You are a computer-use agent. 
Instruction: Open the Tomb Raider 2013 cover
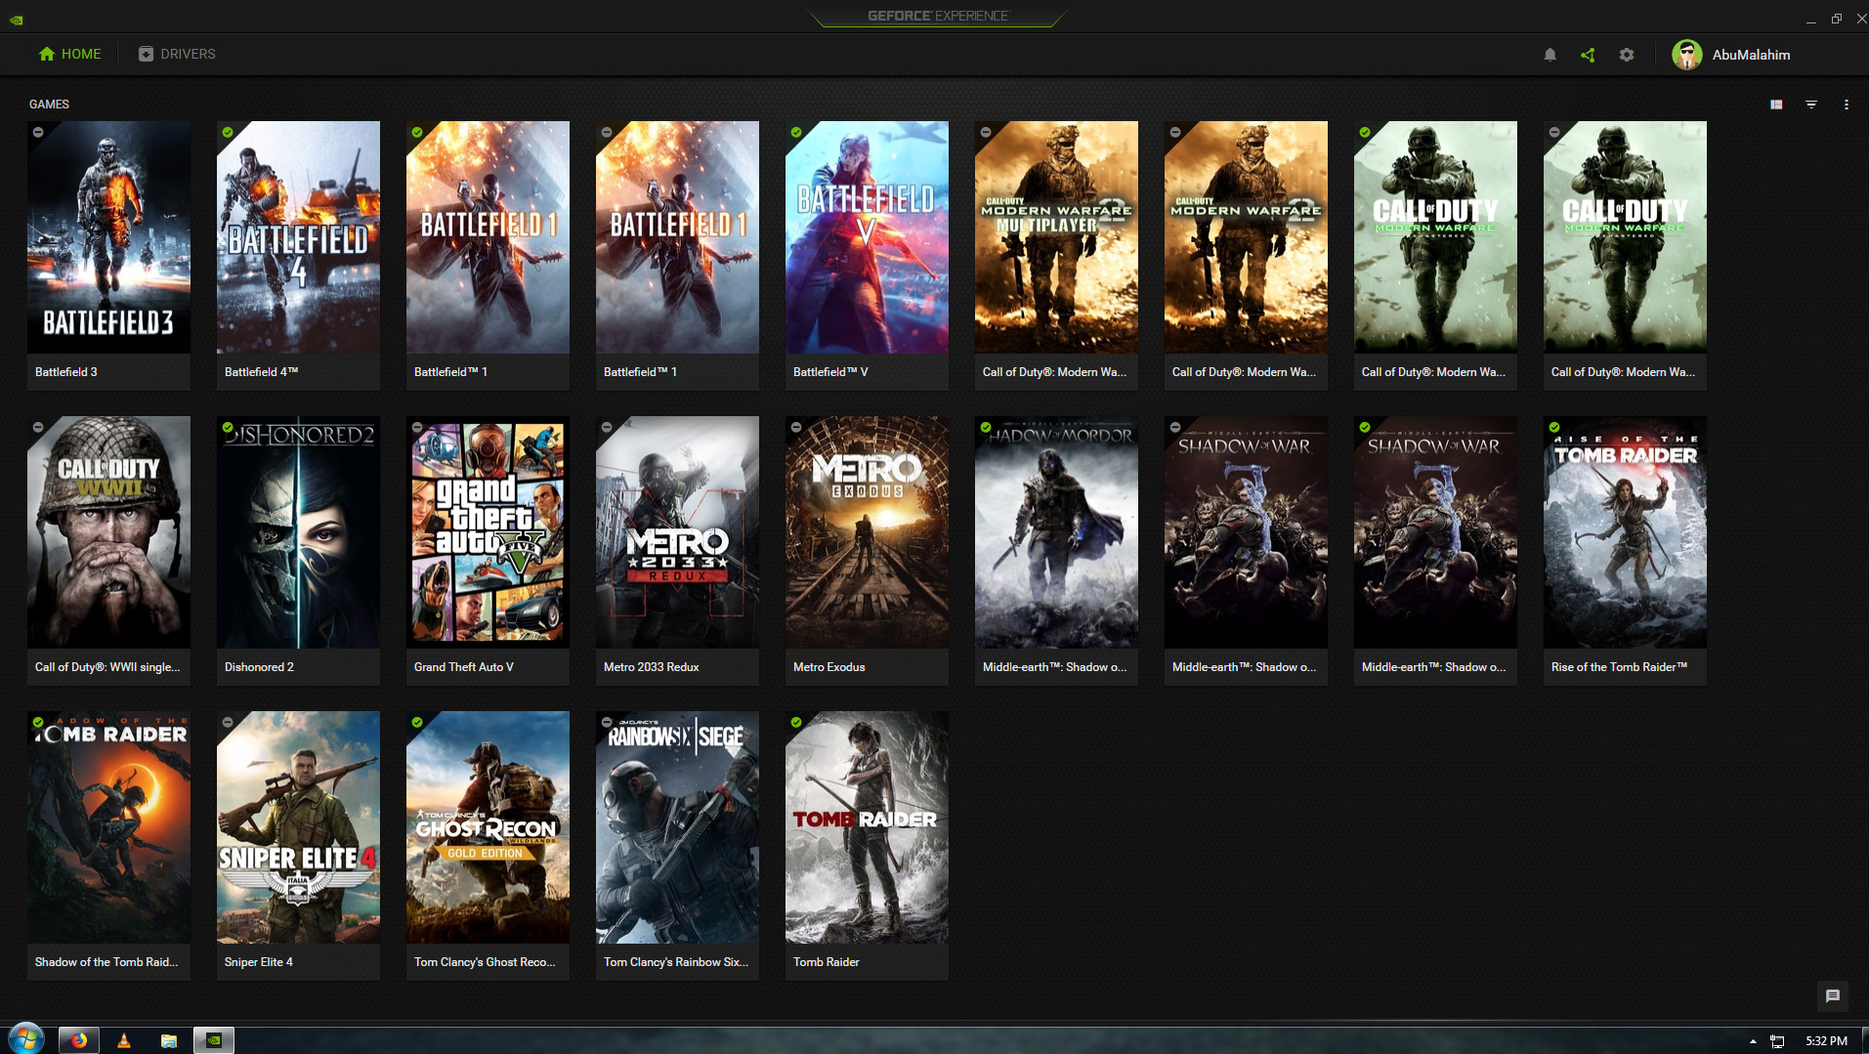click(867, 827)
